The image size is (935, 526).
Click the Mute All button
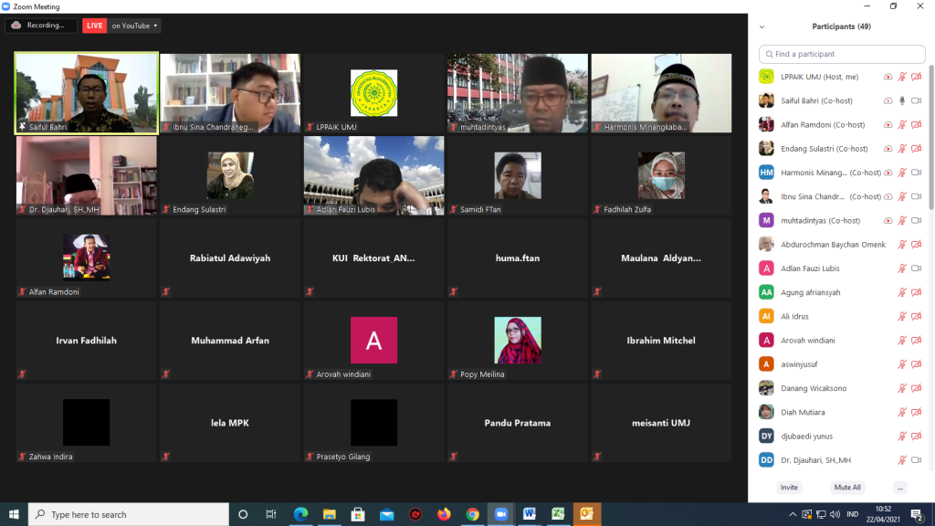point(847,488)
